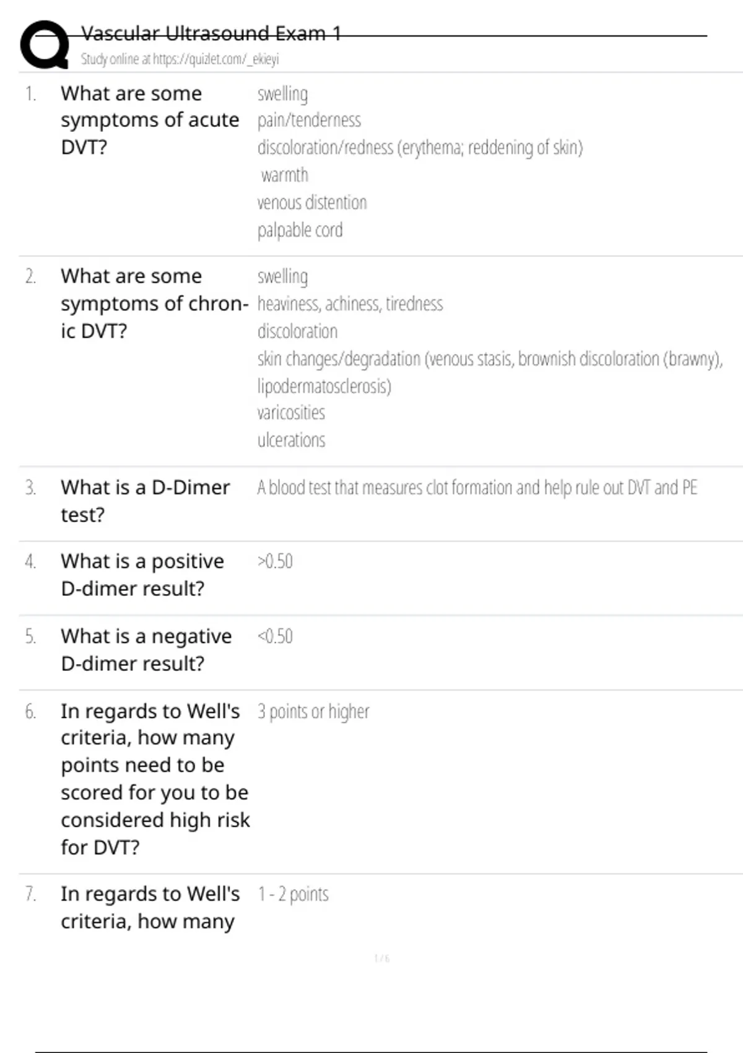Click the '3 points or higher' answer

[313, 712]
